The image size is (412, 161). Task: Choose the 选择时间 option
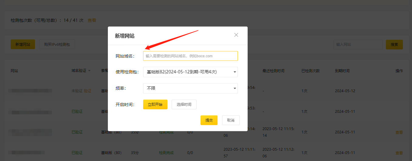tap(184, 104)
